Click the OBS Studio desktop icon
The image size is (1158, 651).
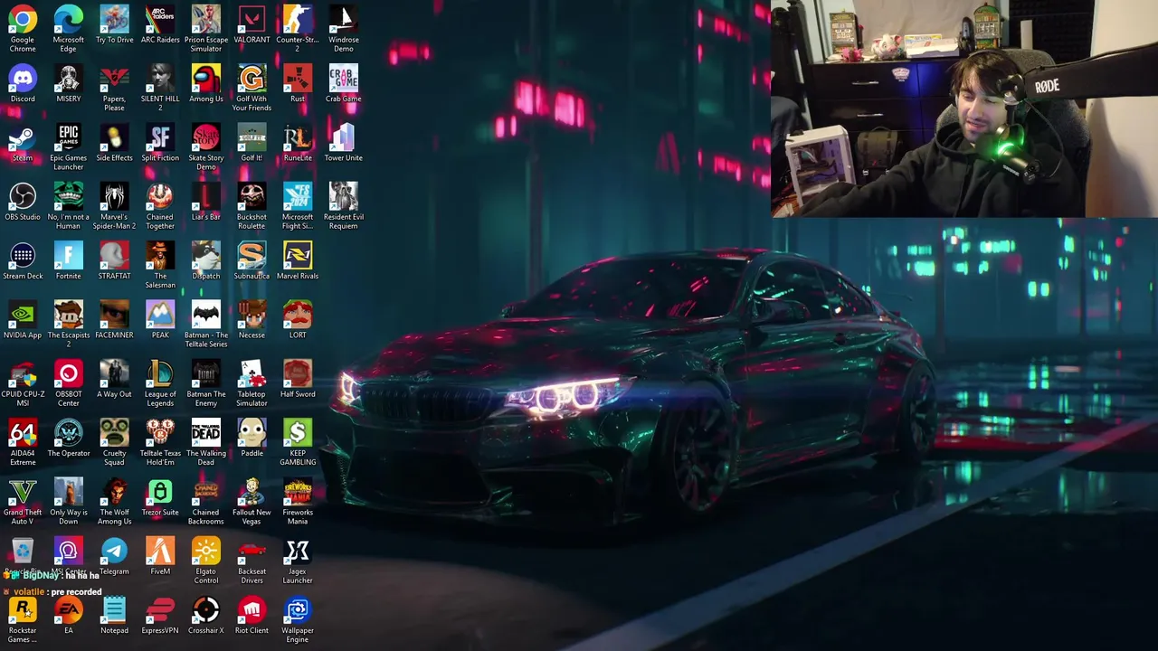tap(23, 197)
